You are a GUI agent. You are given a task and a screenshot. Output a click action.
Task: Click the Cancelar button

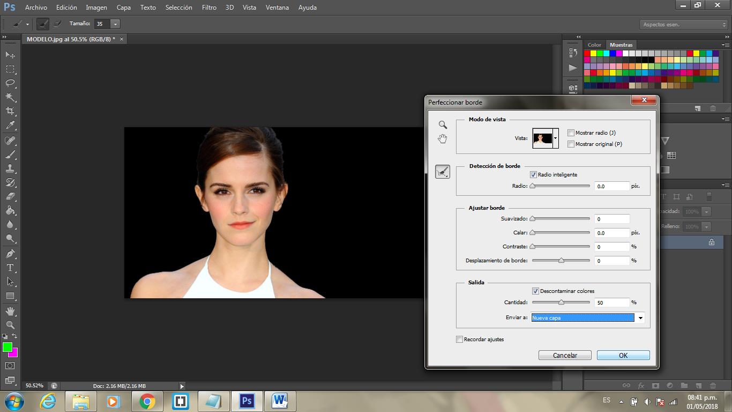click(x=565, y=355)
